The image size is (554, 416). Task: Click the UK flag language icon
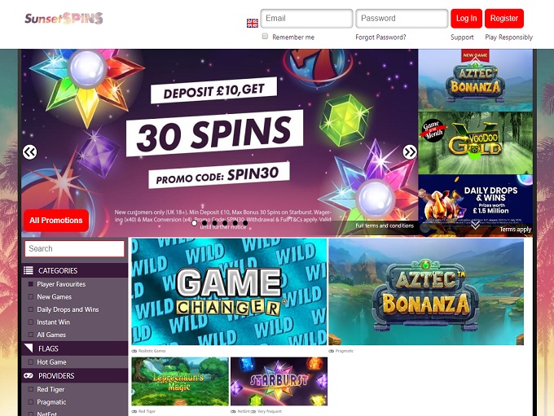253,24
